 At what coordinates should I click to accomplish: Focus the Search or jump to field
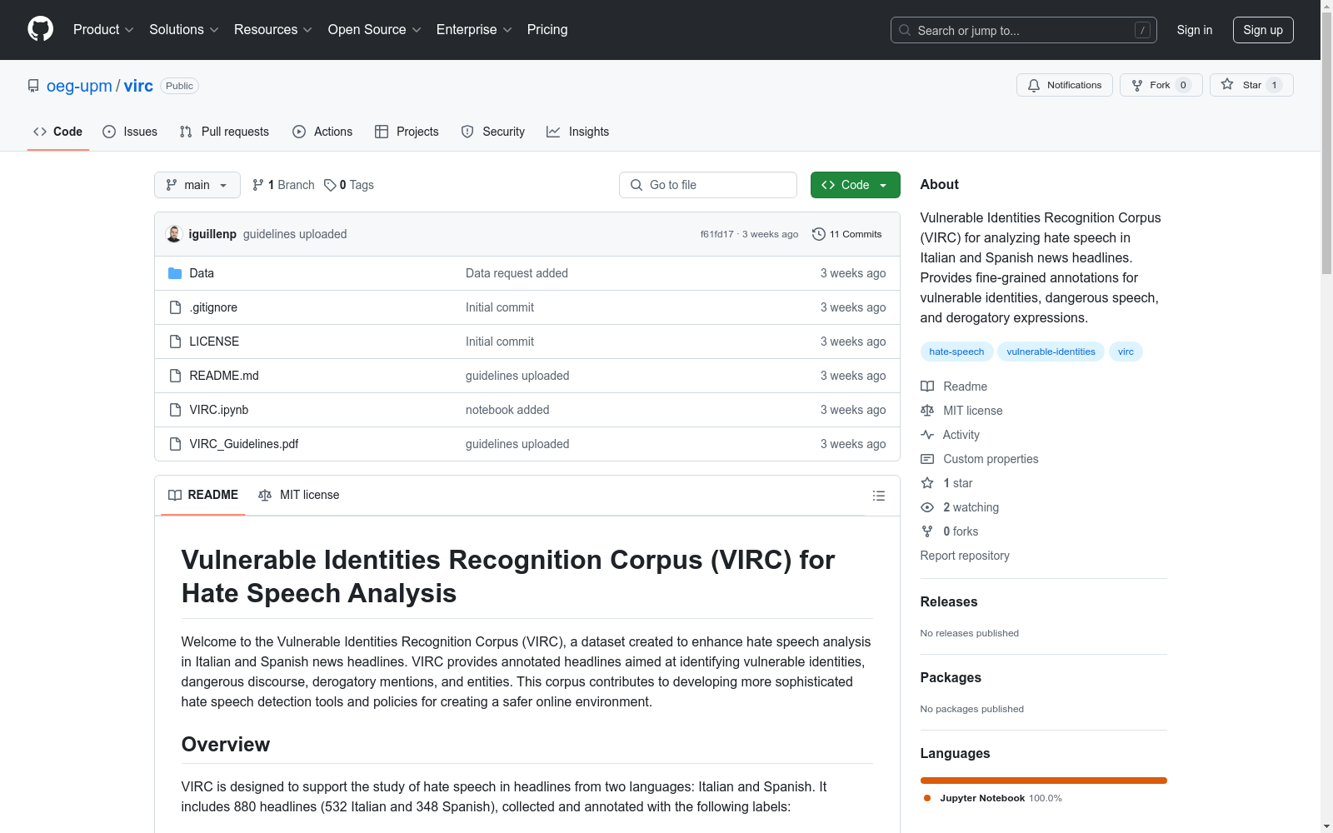click(1023, 30)
